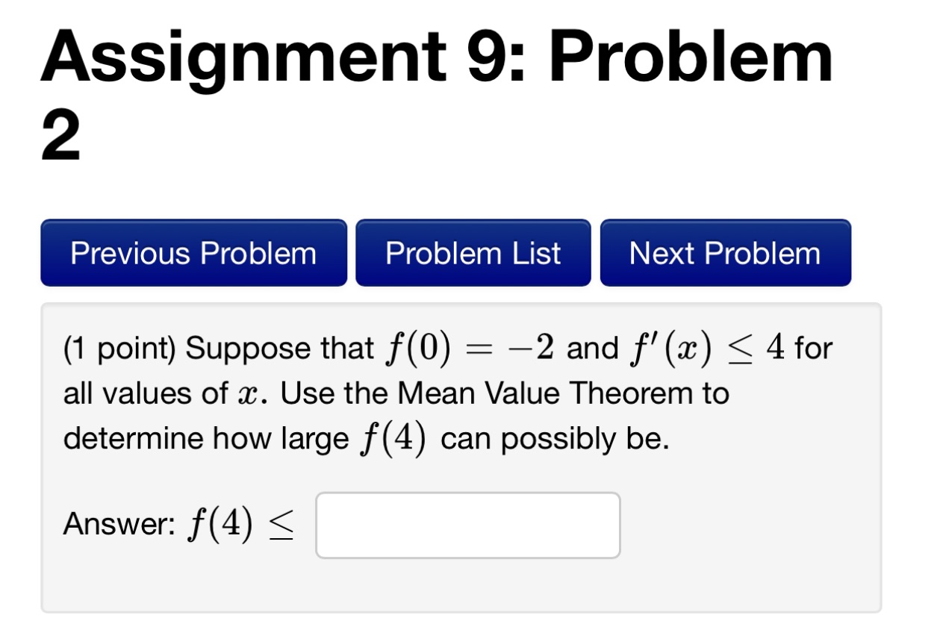This screenshot has width=943, height=627.
Task: Return to the previous exercise via navigation
Action: (x=192, y=253)
